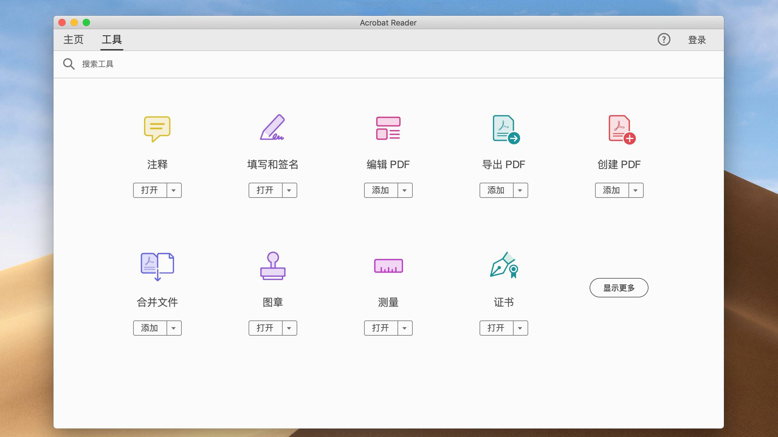Open dropdown arrow under 创建 PDF
The image size is (778, 437).
click(636, 190)
